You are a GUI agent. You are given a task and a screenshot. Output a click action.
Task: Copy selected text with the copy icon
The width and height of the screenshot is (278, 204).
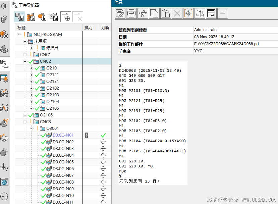pyautogui.click(x=154, y=13)
